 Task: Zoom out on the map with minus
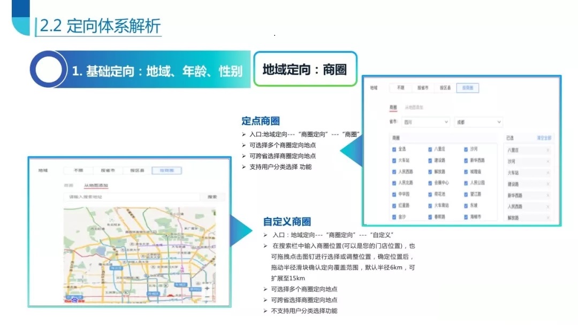tap(207, 297)
